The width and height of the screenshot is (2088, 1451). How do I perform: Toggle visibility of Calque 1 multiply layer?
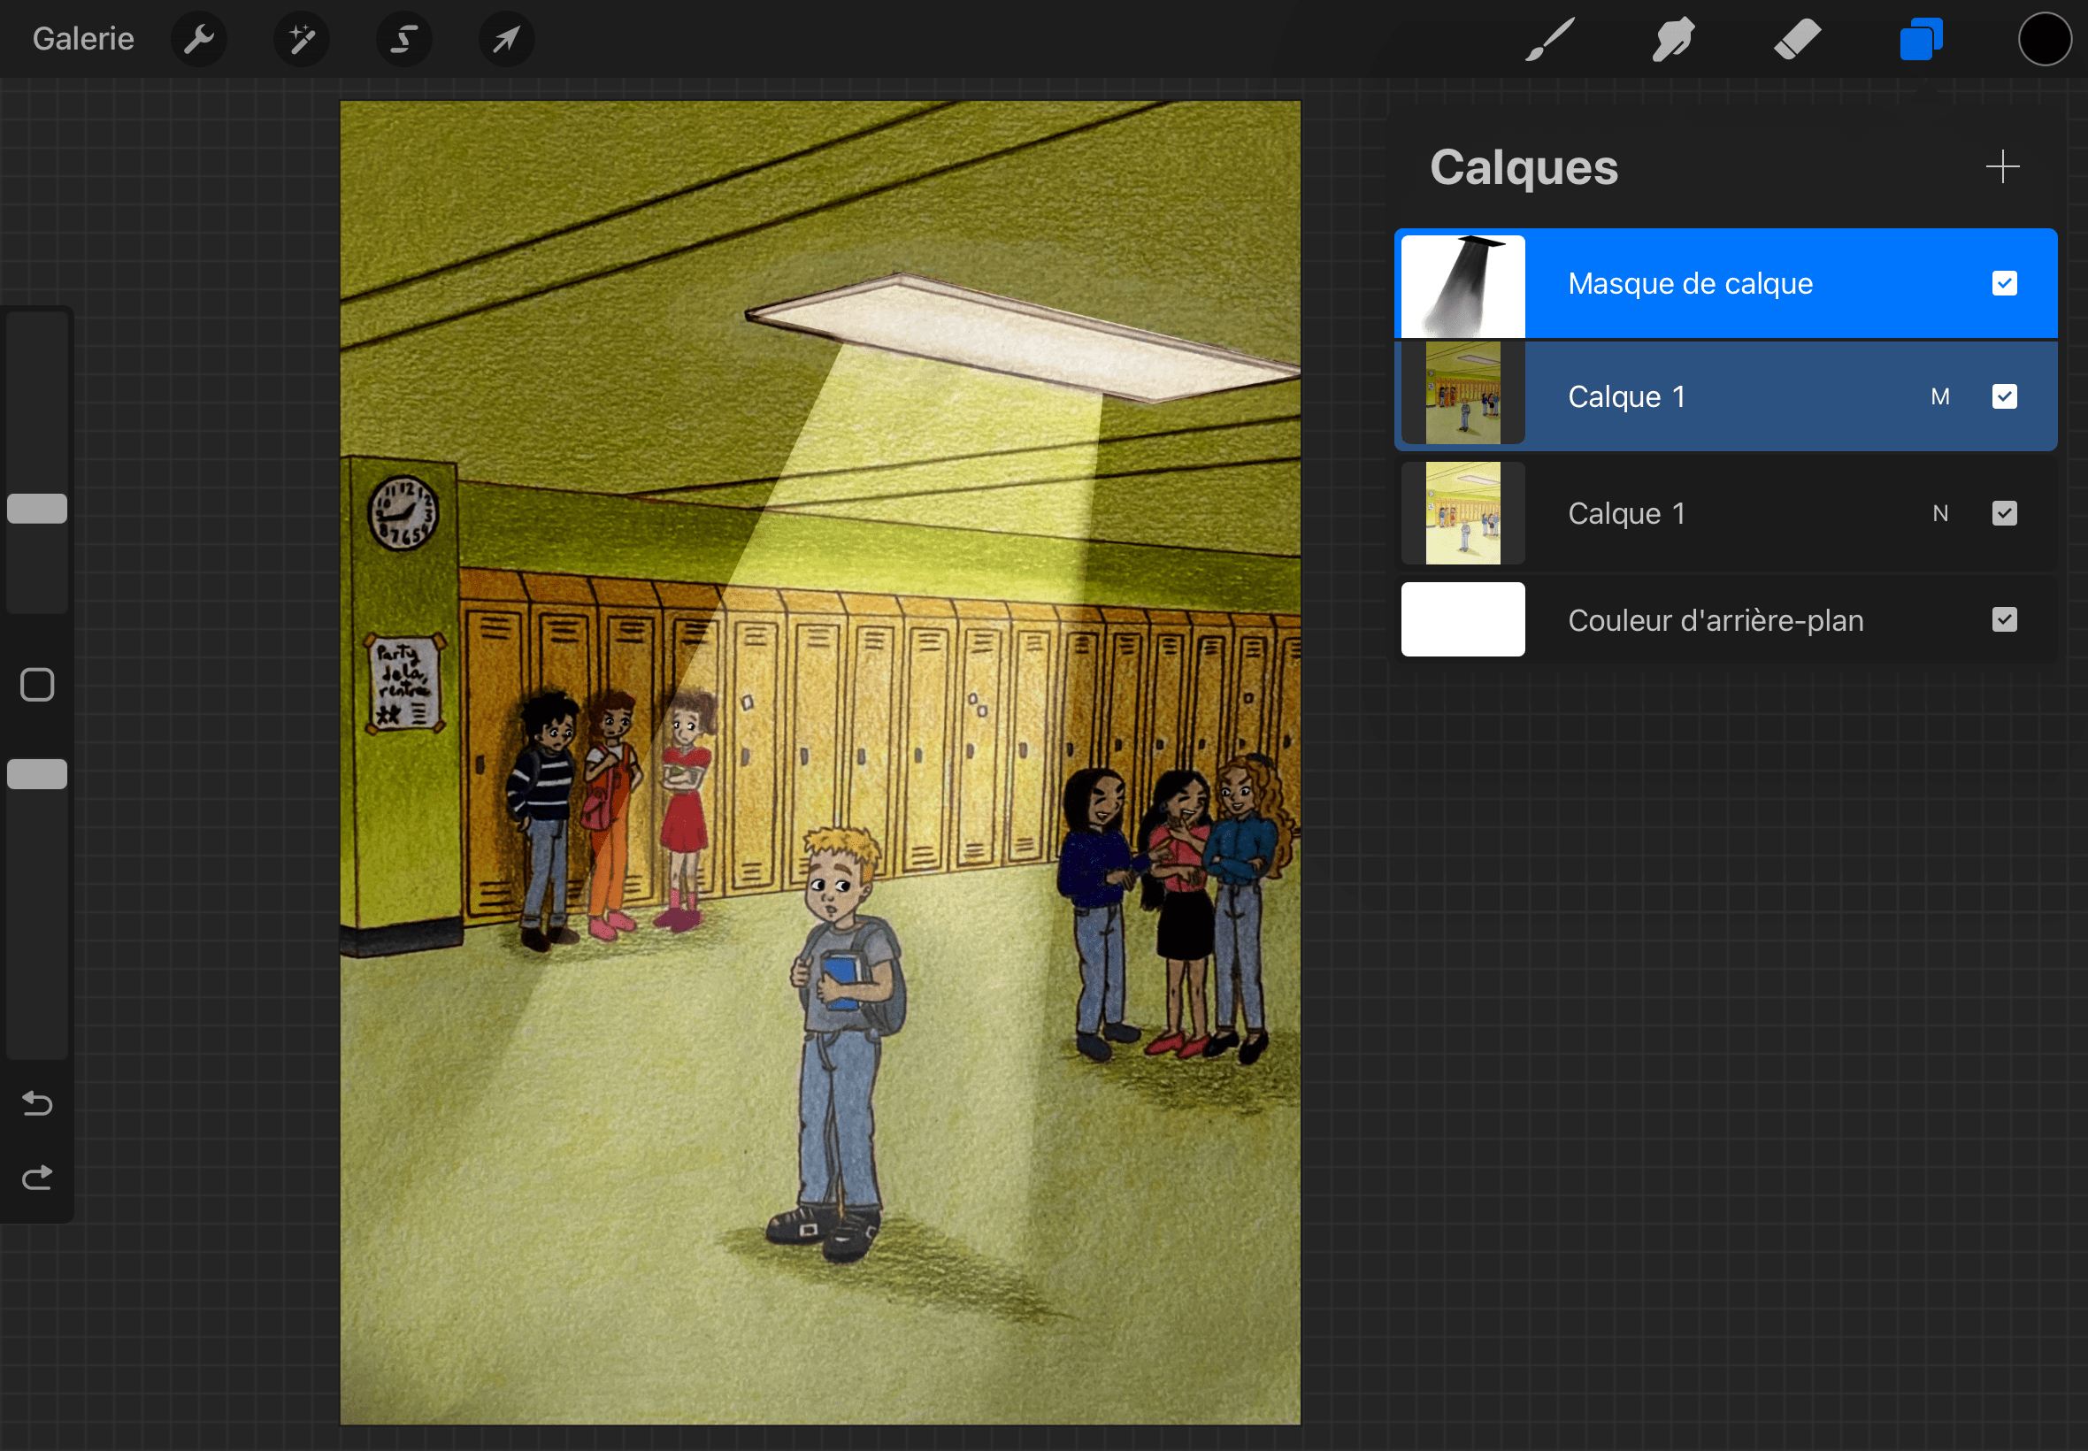tap(2004, 396)
